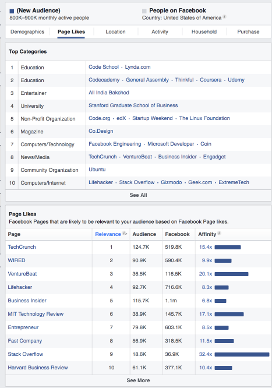272x388 pixels.
Task: Open TechCrunch link in News/Media row
Action: click(103, 157)
